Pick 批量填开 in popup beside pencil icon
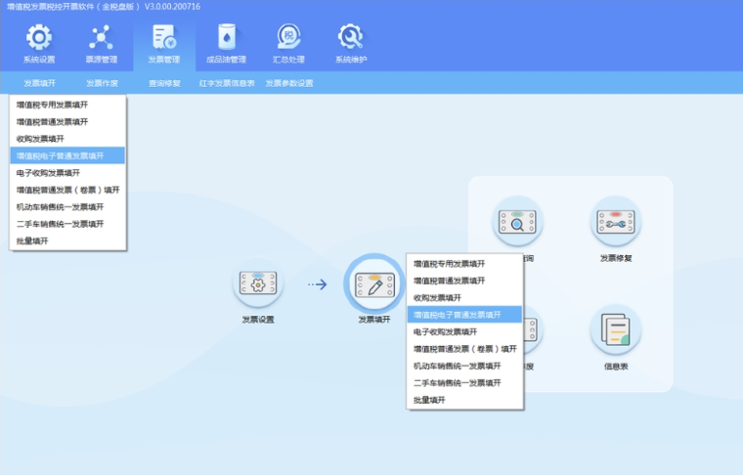 tap(464, 400)
